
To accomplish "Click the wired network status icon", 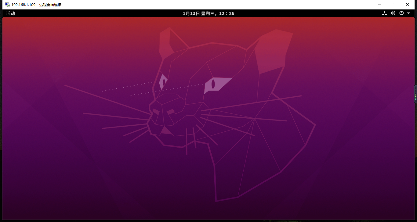I will (x=384, y=13).
